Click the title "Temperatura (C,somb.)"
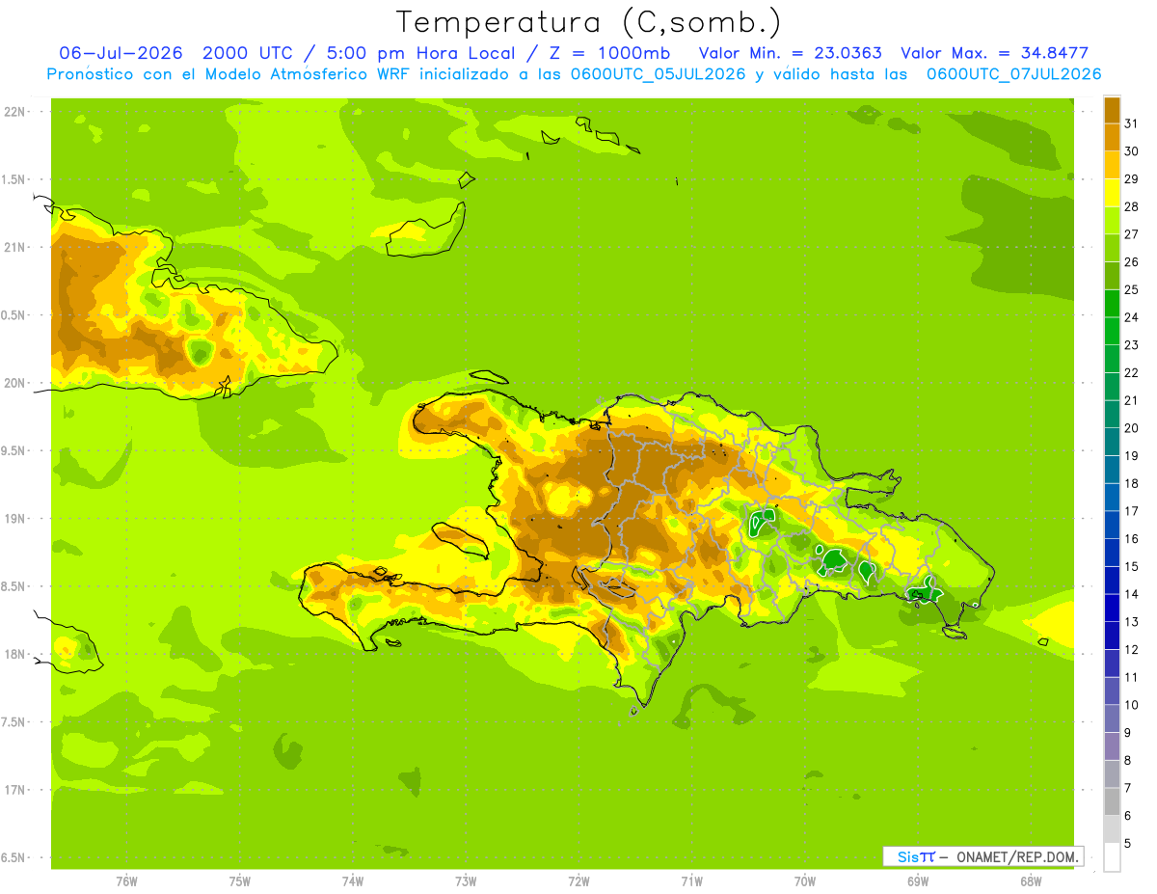This screenshot has width=1157, height=894. point(588,22)
